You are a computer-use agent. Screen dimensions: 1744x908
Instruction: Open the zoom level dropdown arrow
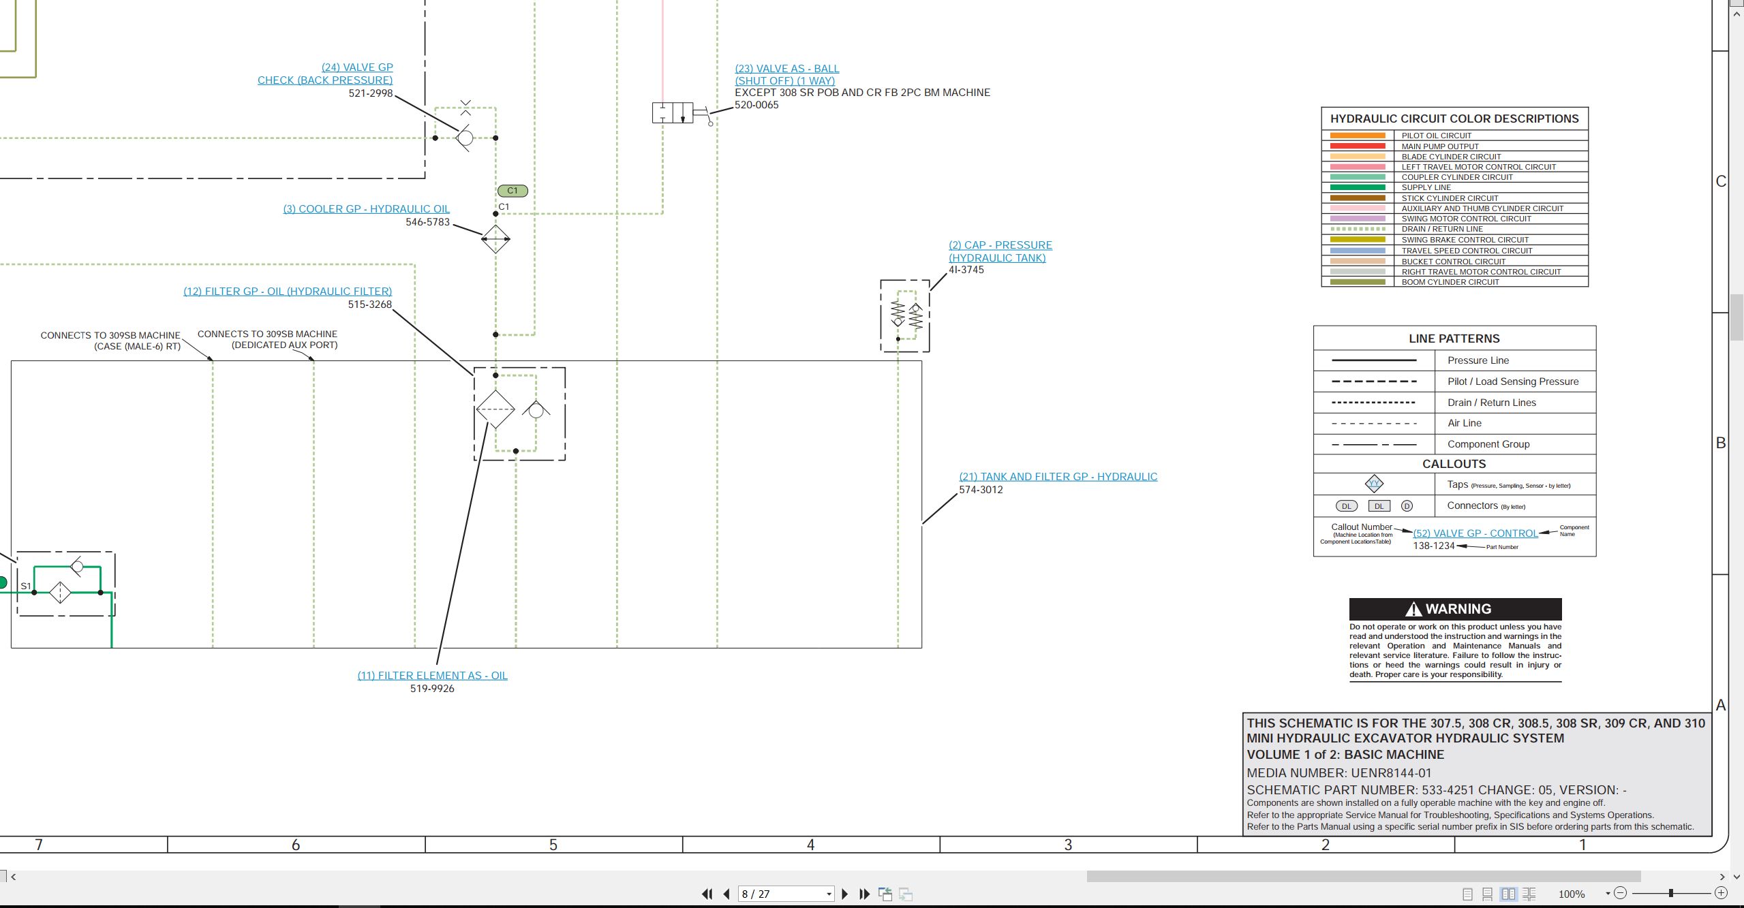point(1608,894)
